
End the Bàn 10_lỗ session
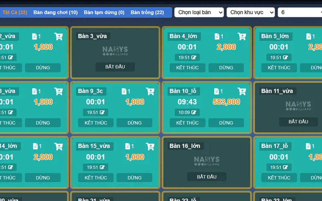click(188, 123)
